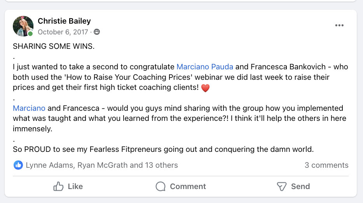This screenshot has width=363, height=203.
Task: Click the green online status dot
Action: [30, 34]
